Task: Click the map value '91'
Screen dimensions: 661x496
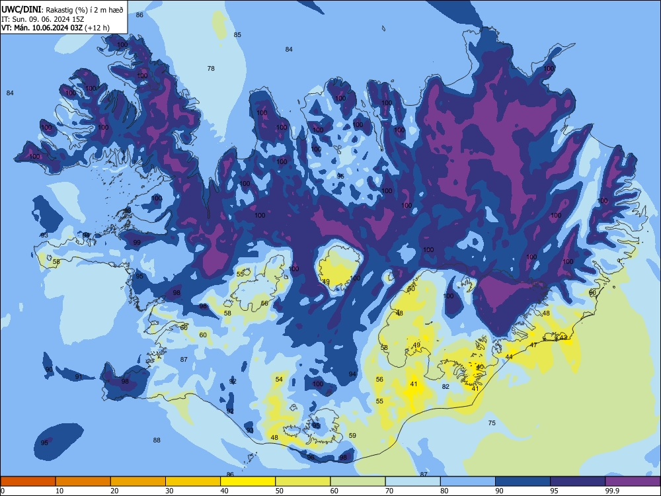Action: [x=79, y=377]
